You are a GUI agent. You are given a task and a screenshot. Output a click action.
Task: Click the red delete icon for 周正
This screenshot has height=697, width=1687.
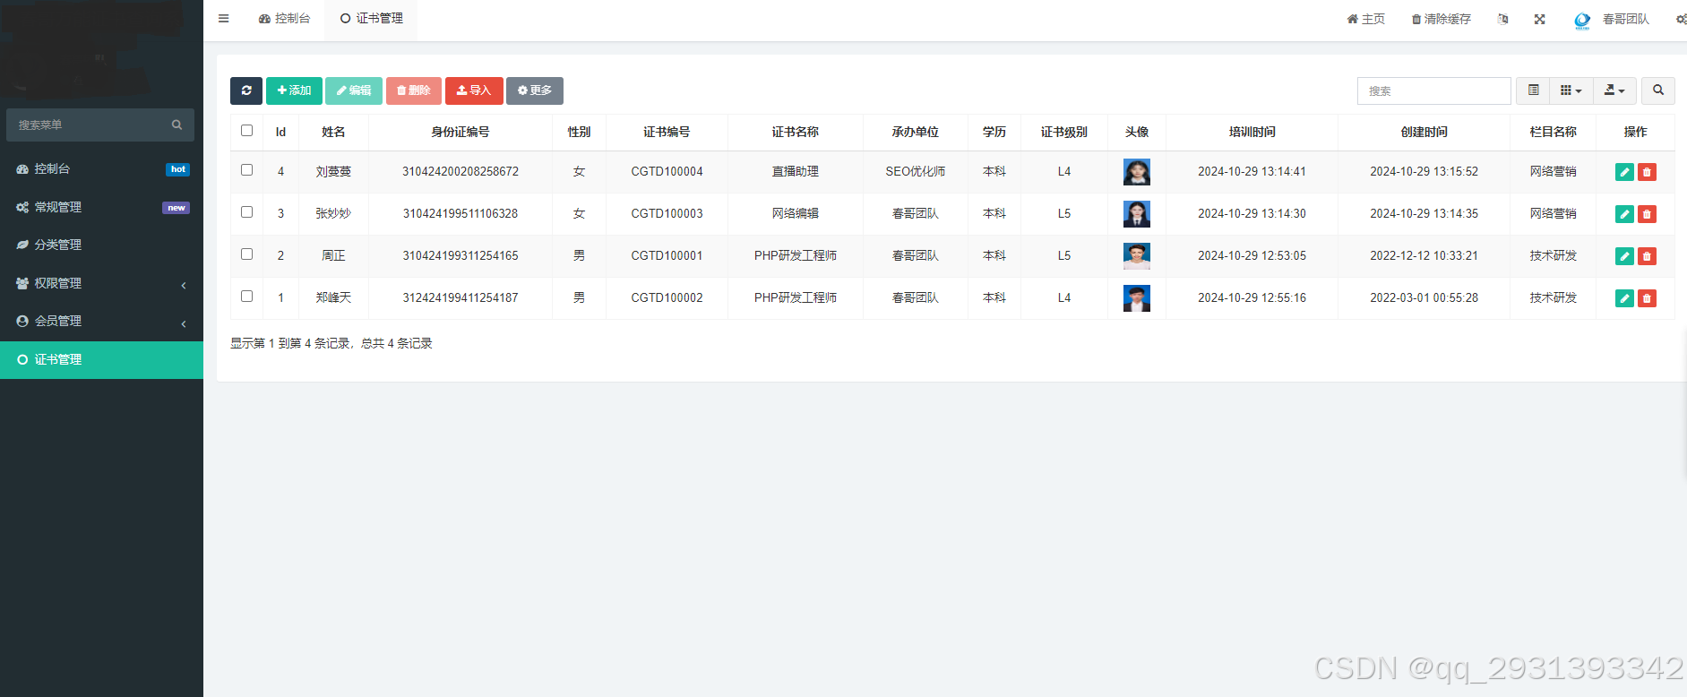click(1647, 256)
